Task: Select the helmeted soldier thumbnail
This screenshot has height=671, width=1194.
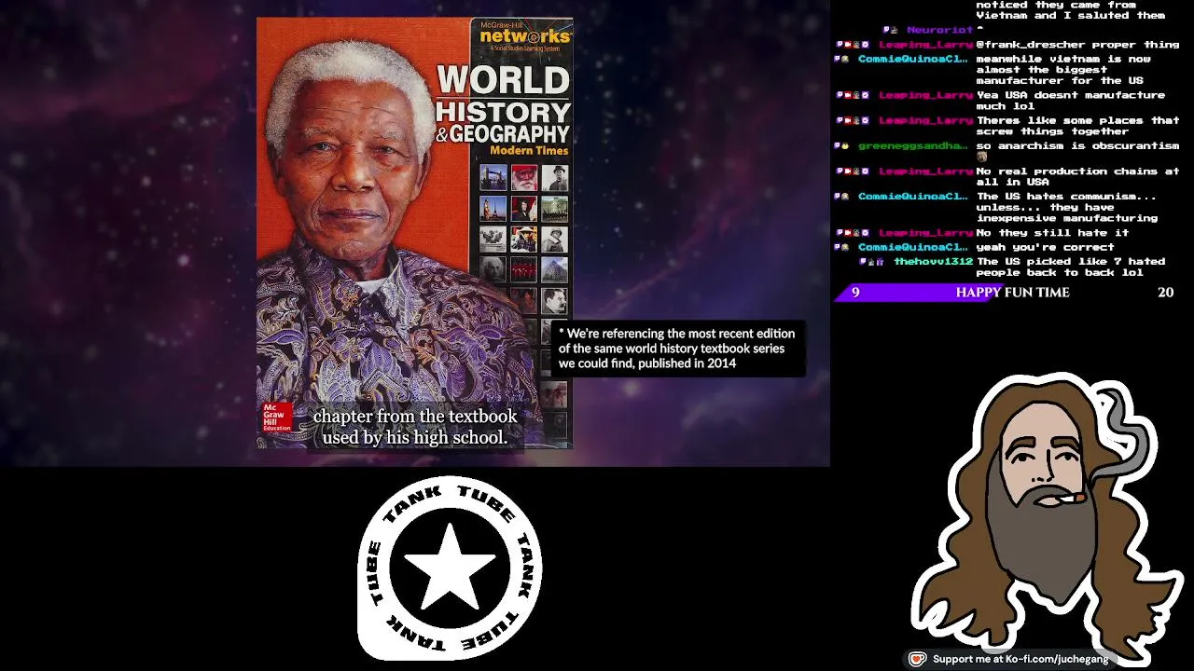Action: click(555, 239)
